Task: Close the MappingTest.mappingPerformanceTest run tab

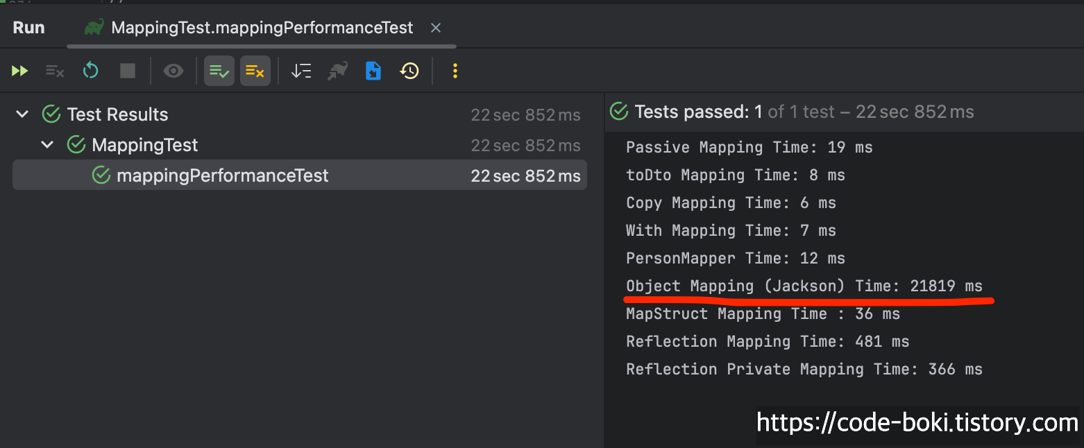Action: pos(436,28)
